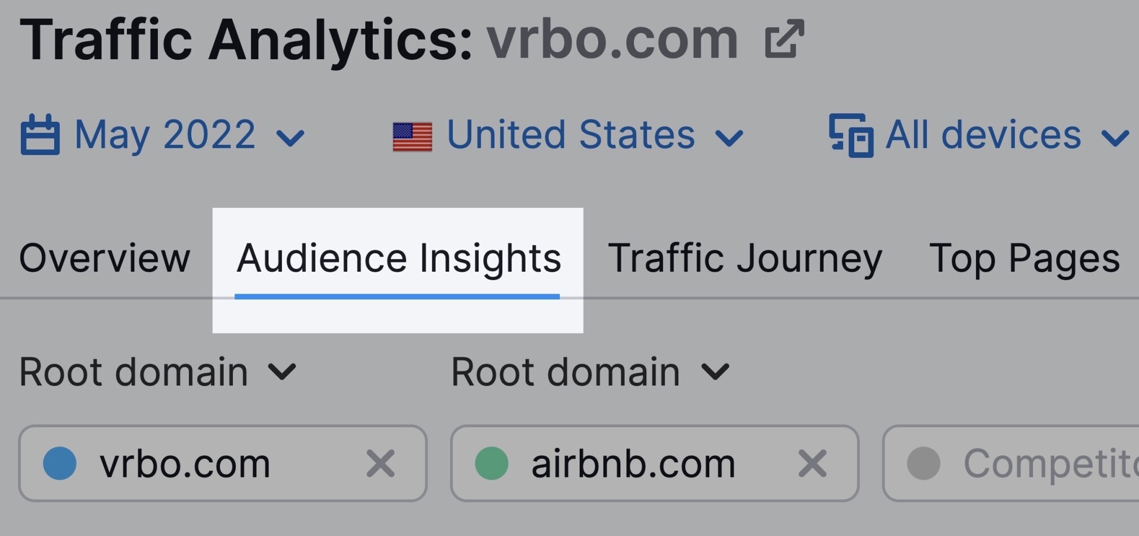Screen dimensions: 1139x536
Task: Open the United States country dropdown
Action: (568, 136)
